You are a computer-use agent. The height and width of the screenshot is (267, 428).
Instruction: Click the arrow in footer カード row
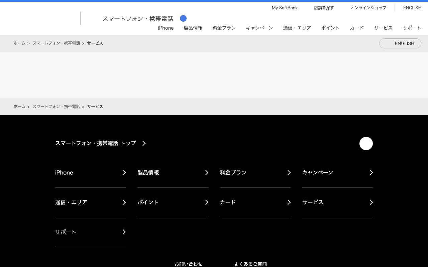click(289, 202)
